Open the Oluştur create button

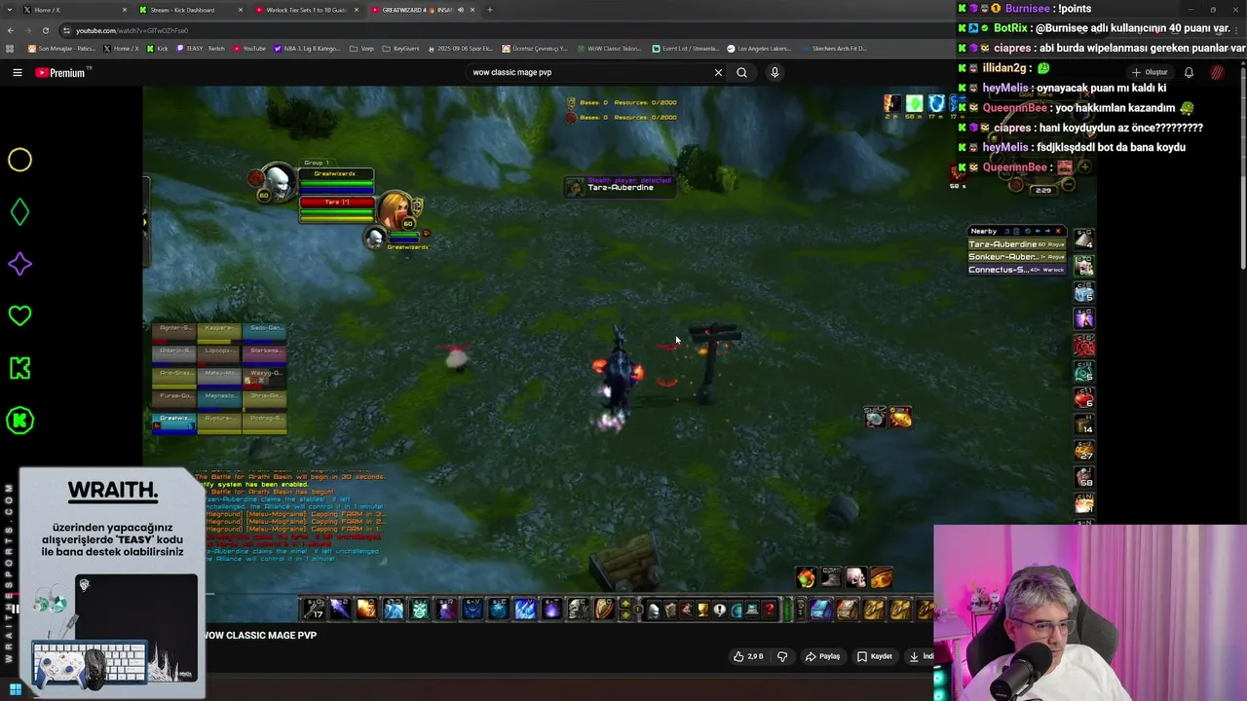[1150, 72]
